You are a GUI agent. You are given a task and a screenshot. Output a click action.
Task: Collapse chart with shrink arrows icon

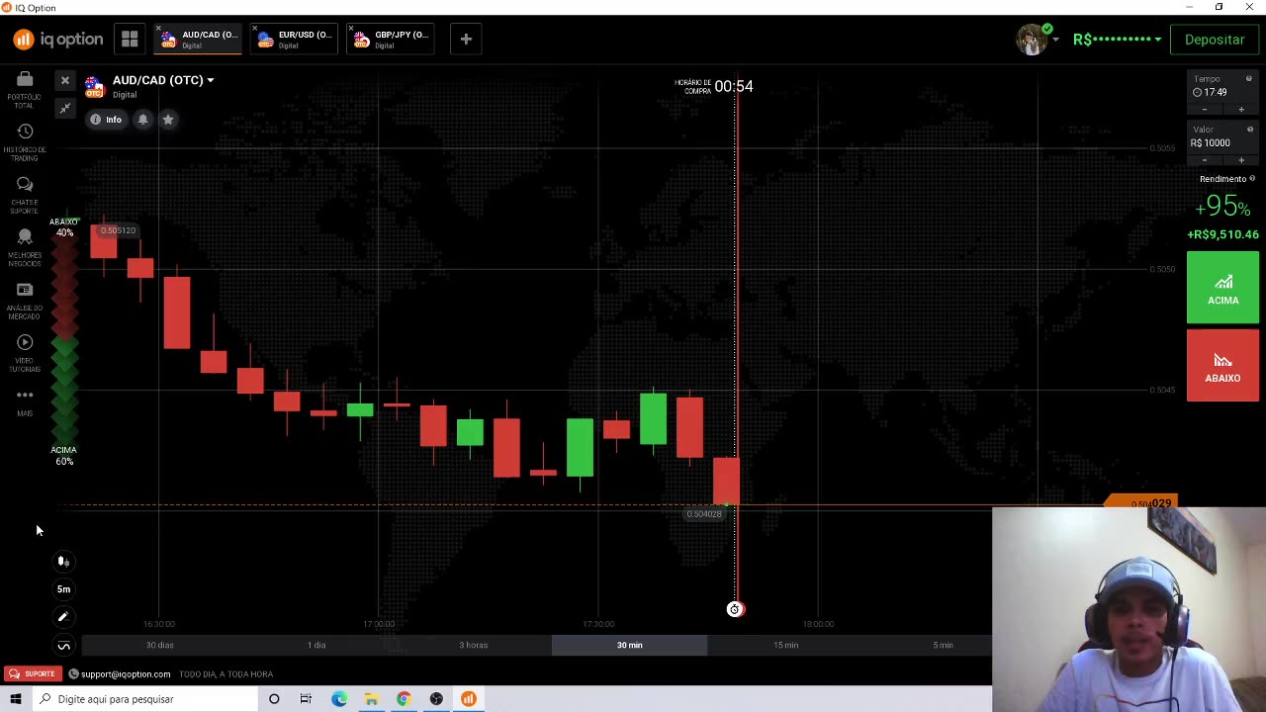click(x=65, y=108)
